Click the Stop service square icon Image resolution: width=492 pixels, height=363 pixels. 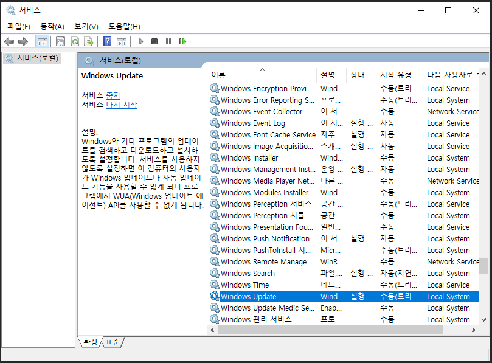[x=154, y=41]
